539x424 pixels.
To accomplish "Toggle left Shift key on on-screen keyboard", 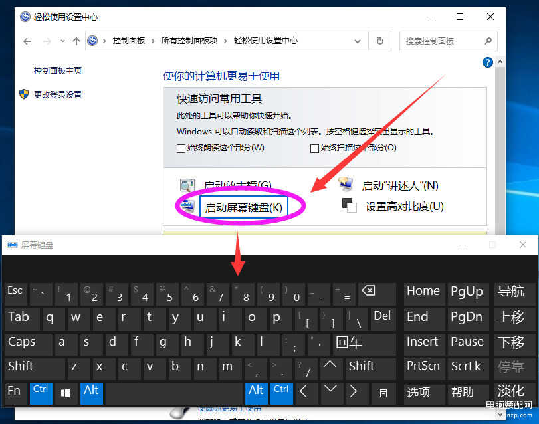I will click(x=35, y=369).
